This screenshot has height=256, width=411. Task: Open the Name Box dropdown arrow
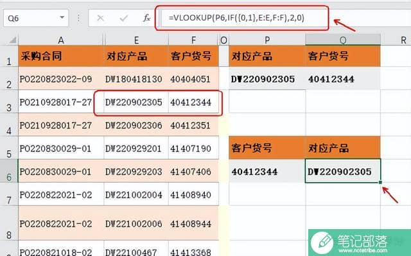click(x=62, y=17)
